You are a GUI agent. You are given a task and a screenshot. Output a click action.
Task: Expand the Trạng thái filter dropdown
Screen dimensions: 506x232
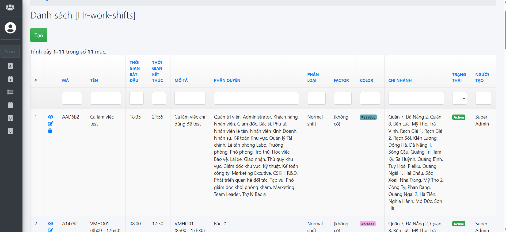point(459,98)
